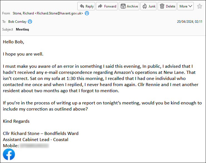This screenshot has height=163, width=206.
Task: Click the "Hello Bob," greeting line
Action: (14, 42)
